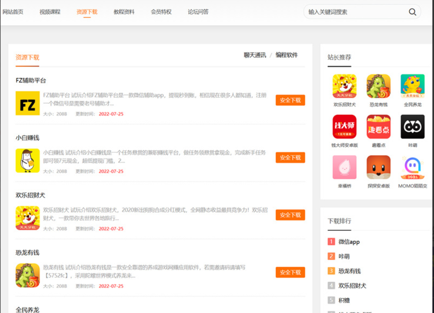The width and height of the screenshot is (434, 313).
Task: Click rank badge 3 next to 恐龙有钱
Action: 331,271
